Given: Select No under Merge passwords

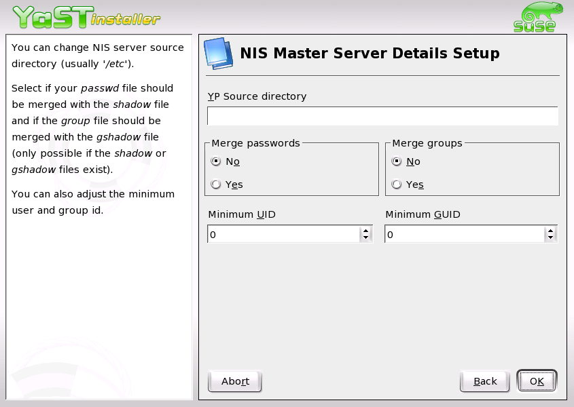Looking at the screenshot, I should click(x=215, y=161).
